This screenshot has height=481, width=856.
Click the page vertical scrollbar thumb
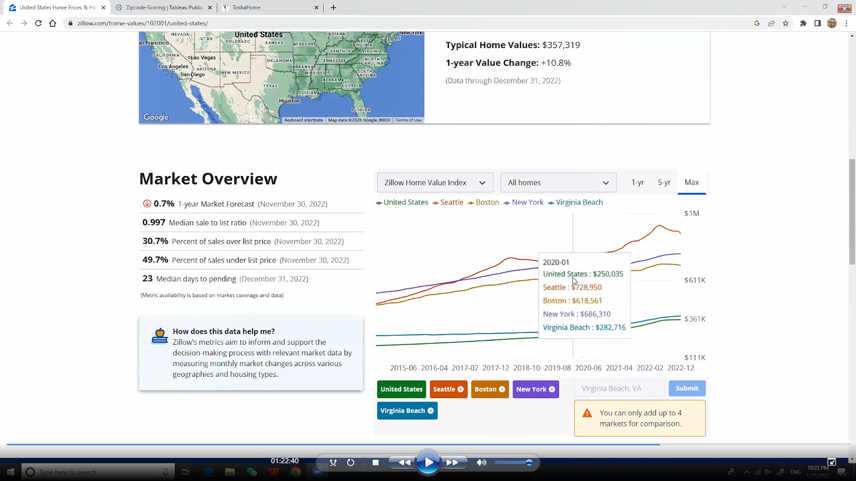coord(852,211)
